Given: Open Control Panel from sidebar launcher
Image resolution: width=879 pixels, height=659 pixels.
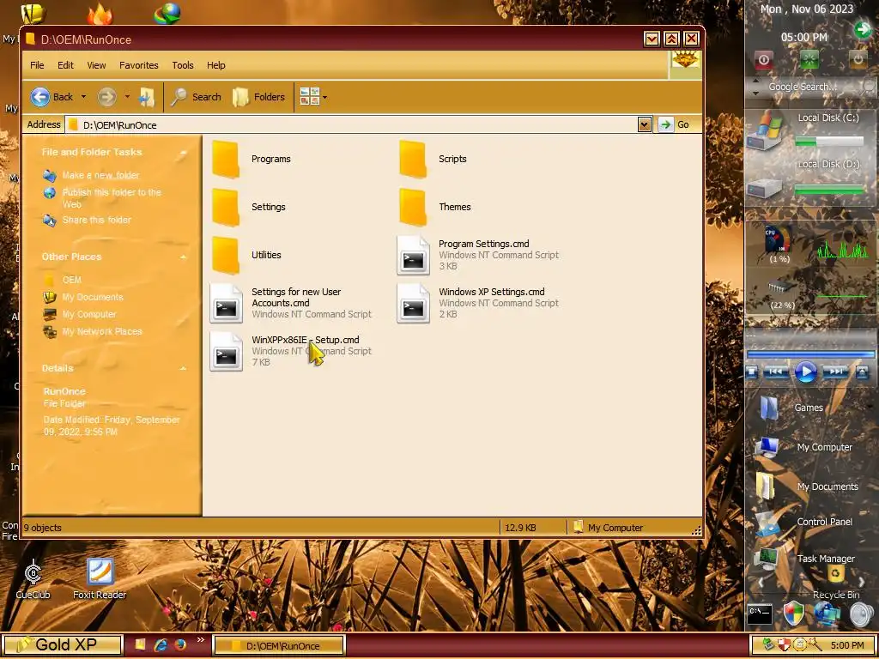Looking at the screenshot, I should tap(803, 523).
